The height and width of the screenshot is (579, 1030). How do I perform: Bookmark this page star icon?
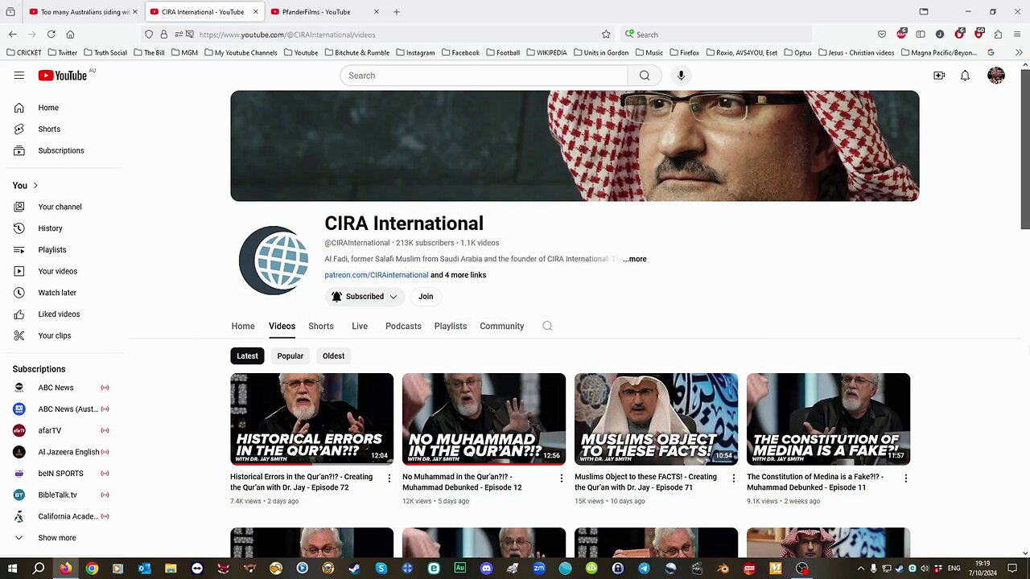(606, 35)
